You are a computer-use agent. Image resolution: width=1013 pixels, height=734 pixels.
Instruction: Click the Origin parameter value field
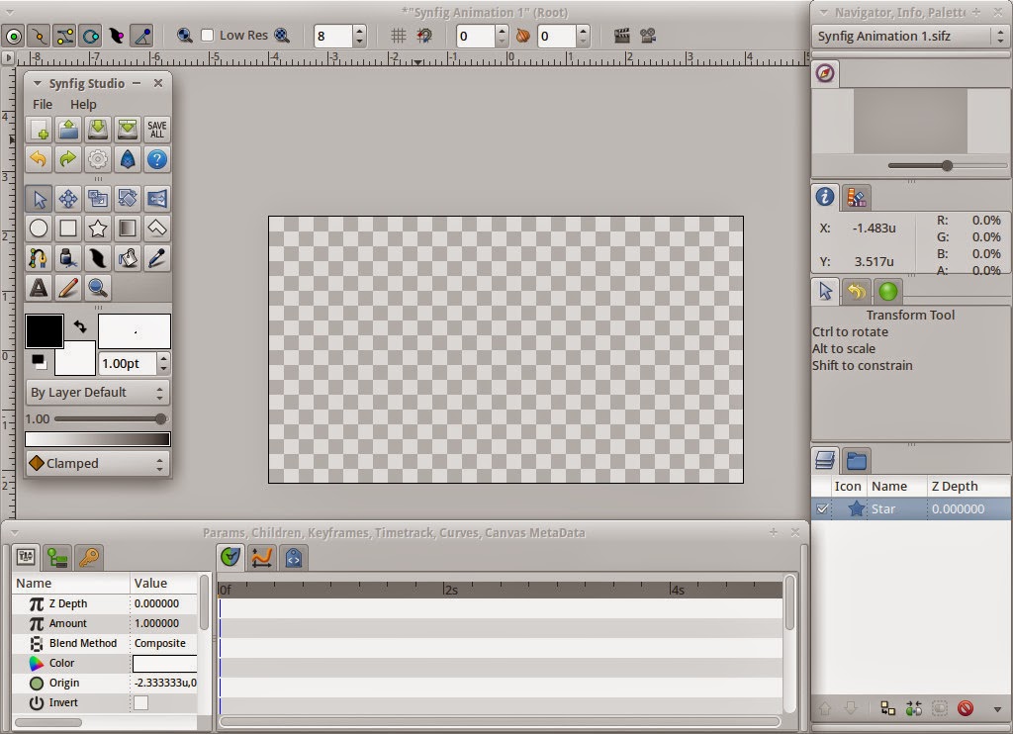coord(165,683)
